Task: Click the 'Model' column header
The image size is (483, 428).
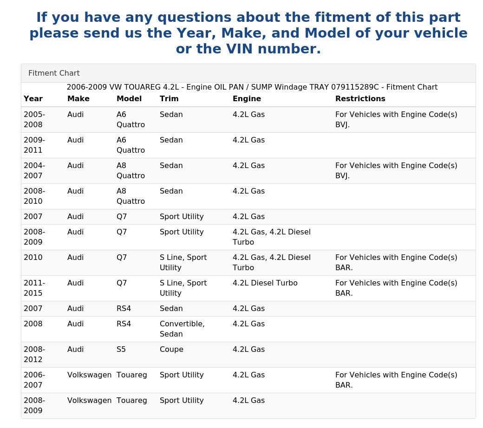Action: (x=129, y=98)
